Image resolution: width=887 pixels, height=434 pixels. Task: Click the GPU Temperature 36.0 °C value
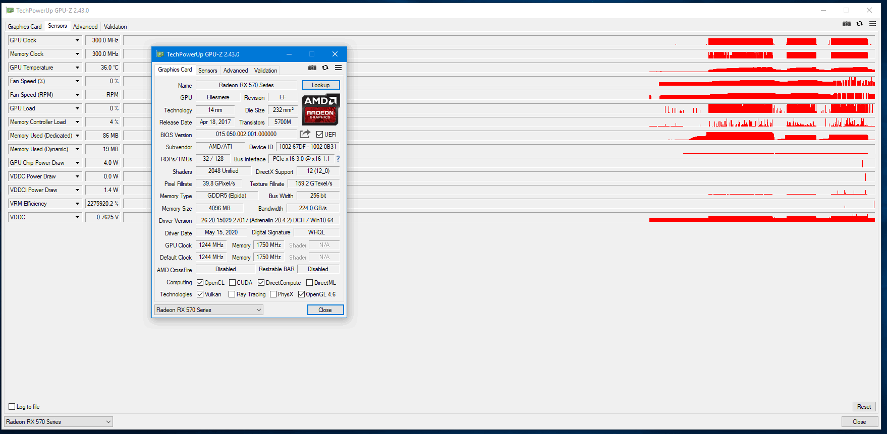(103, 68)
